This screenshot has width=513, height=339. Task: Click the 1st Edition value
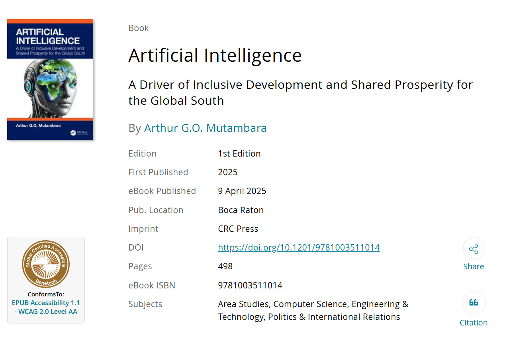click(x=239, y=153)
